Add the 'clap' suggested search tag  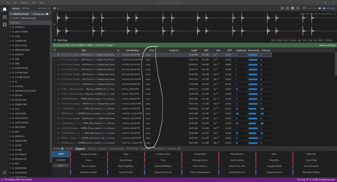310,40
